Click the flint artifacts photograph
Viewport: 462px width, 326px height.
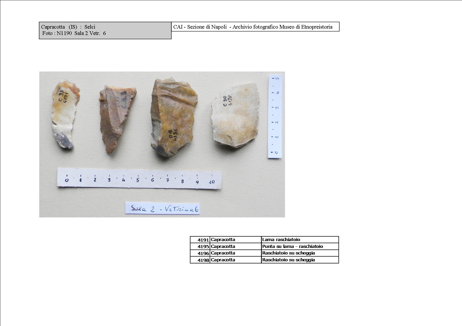pos(162,144)
